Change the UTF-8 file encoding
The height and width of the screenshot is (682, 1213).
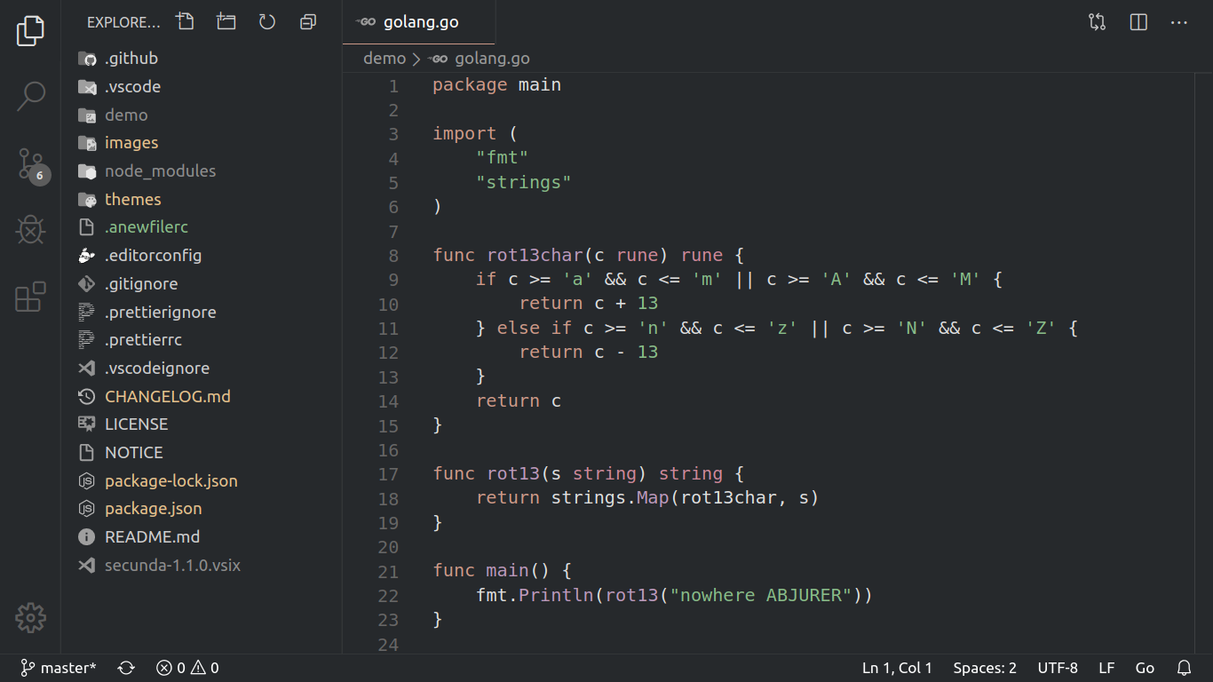pyautogui.click(x=1058, y=667)
